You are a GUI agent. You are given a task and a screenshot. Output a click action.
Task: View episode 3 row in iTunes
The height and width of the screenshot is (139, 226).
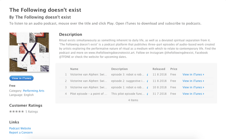pos(193,74)
